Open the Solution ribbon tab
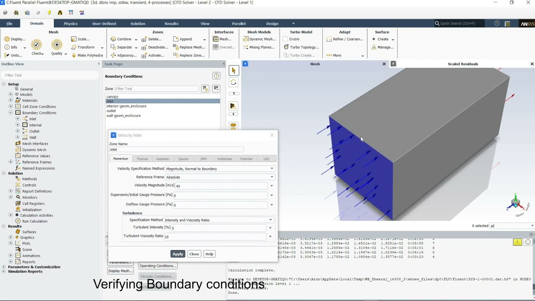Image resolution: width=535 pixels, height=301 pixels. [x=138, y=23]
